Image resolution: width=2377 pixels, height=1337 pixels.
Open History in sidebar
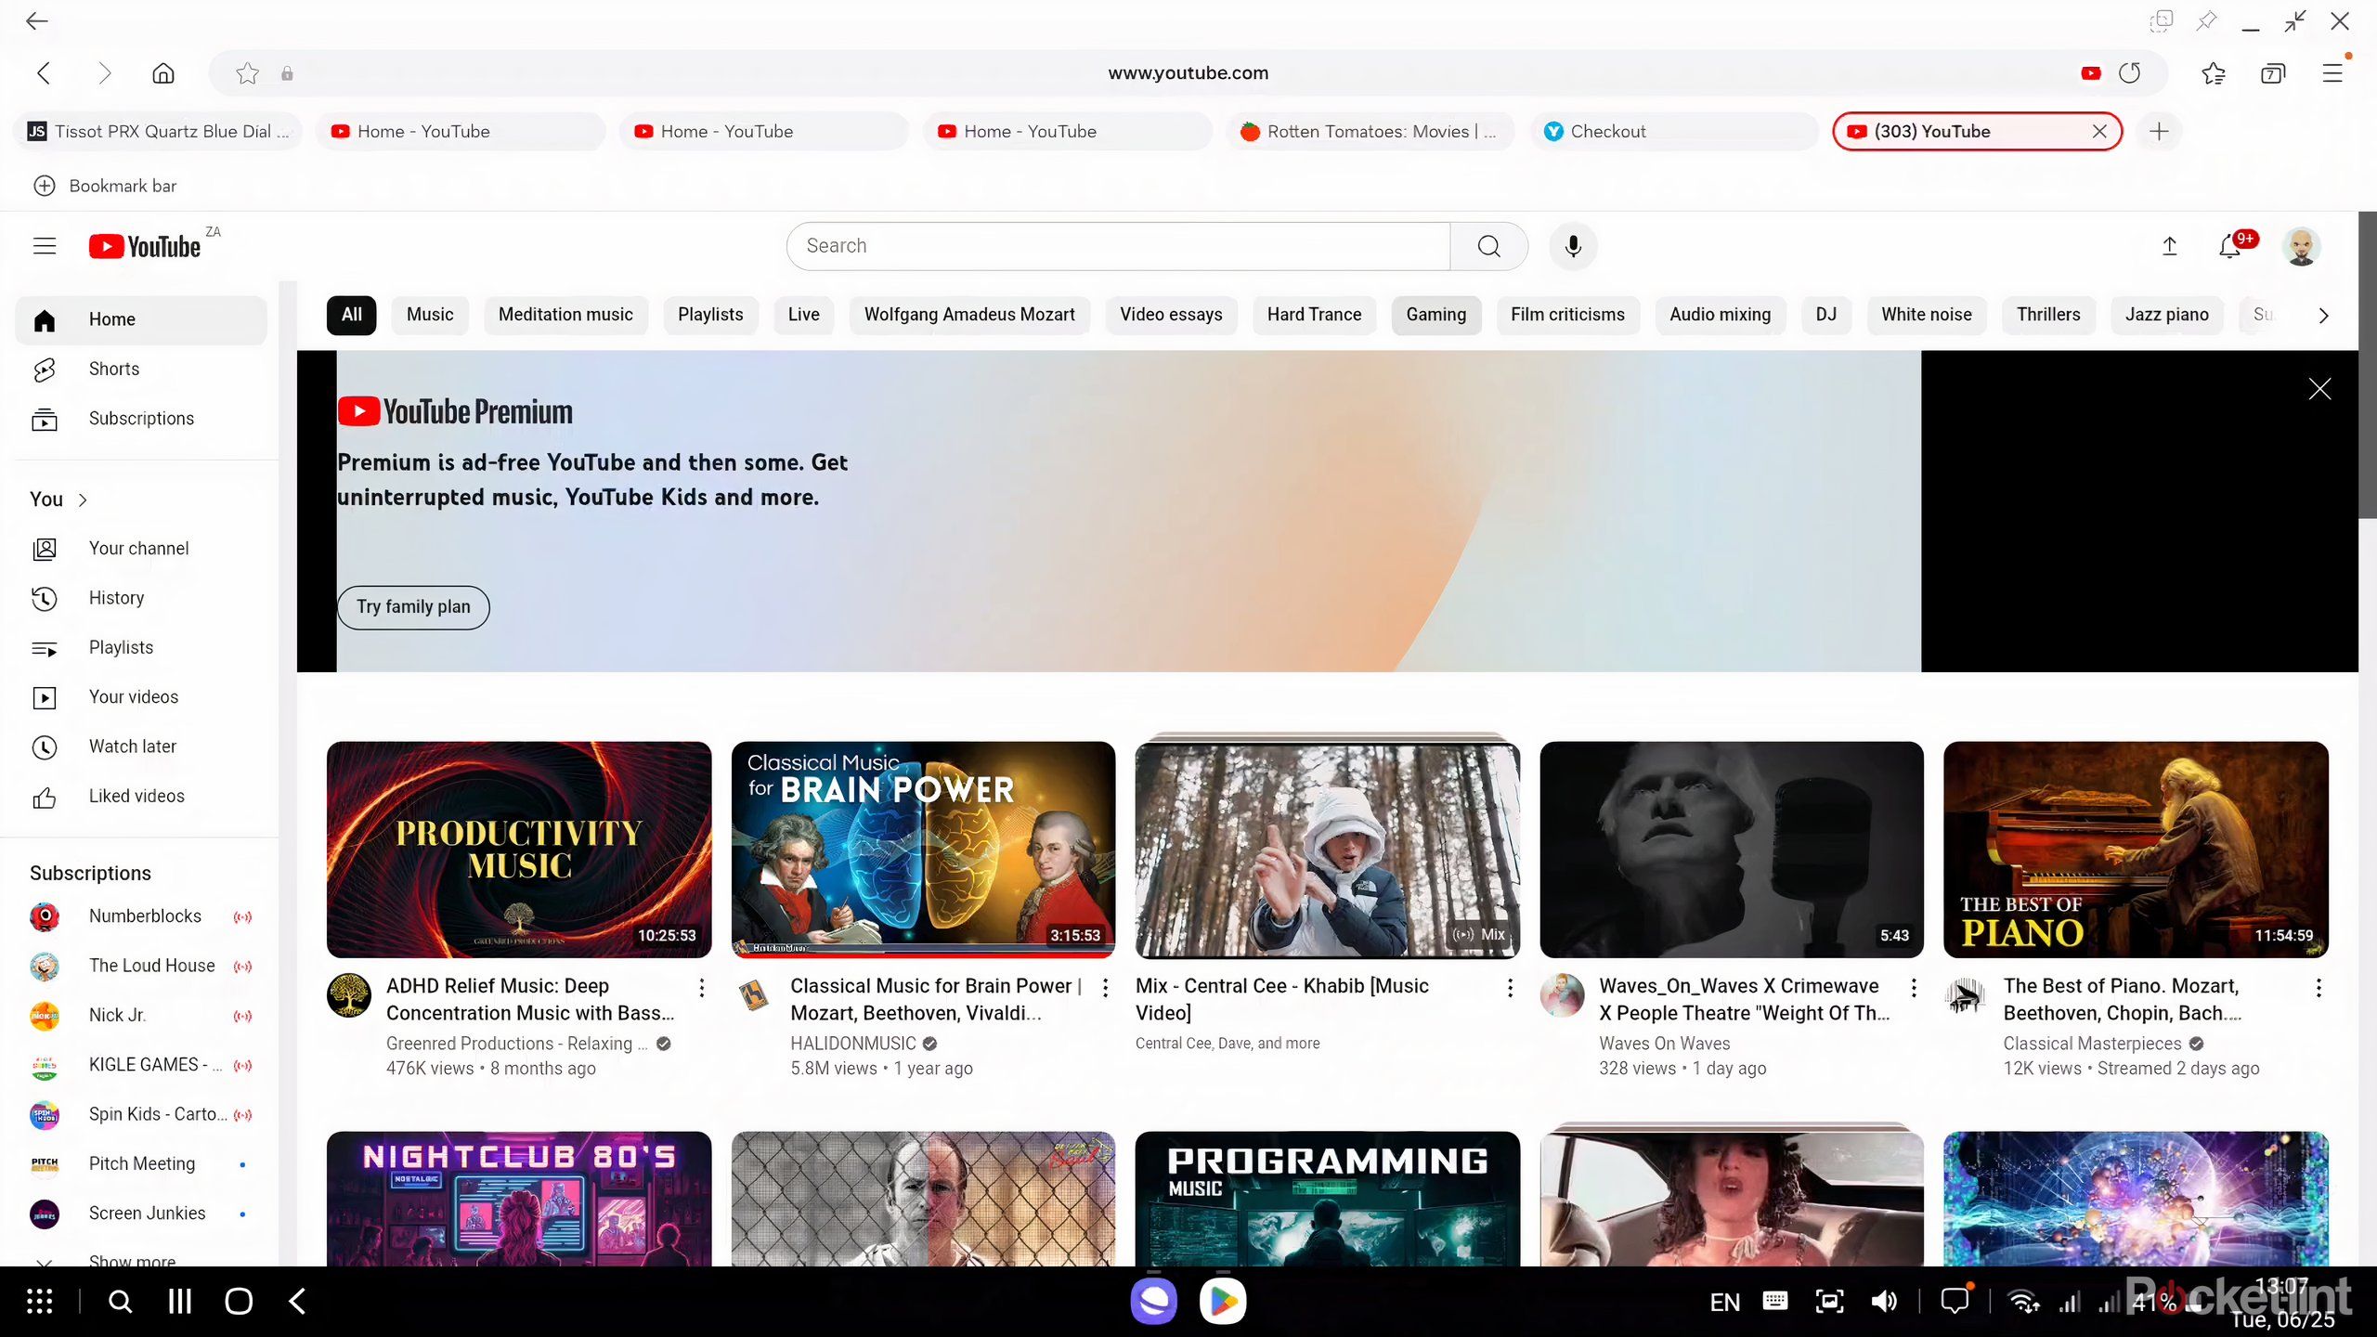[x=141, y=599]
